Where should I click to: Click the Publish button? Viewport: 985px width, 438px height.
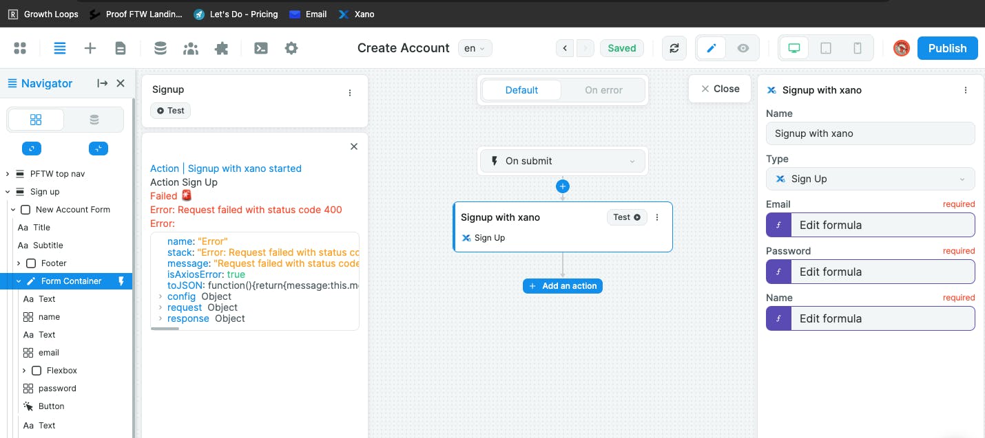(x=947, y=48)
